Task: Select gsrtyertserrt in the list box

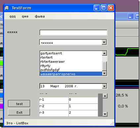Action: pyautogui.click(x=71, y=53)
